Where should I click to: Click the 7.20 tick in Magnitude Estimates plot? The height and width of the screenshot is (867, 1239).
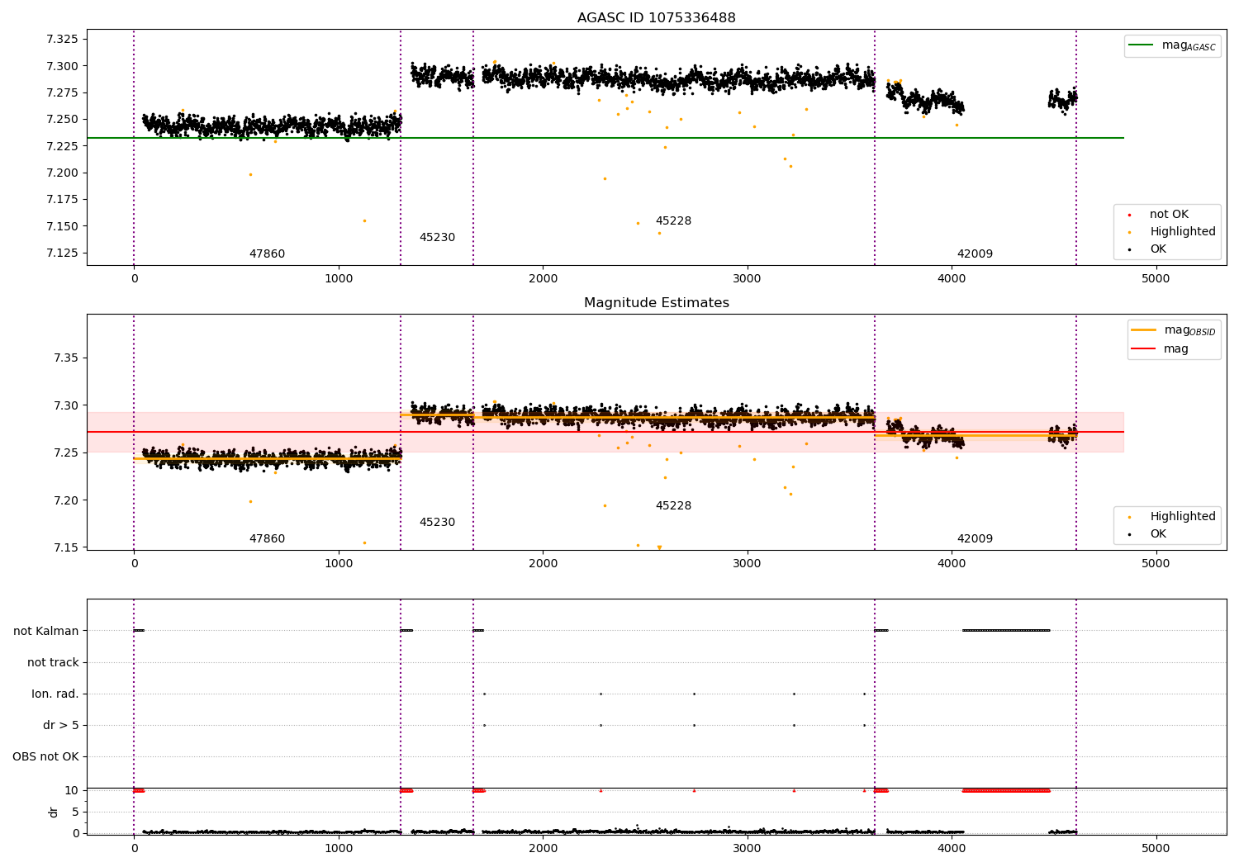tap(66, 500)
